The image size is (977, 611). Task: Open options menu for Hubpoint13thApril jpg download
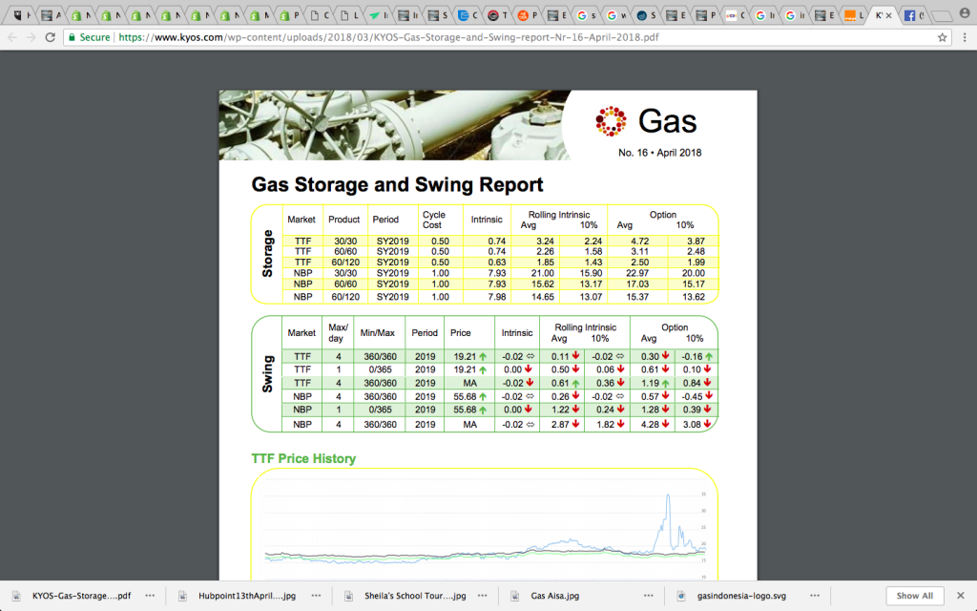(x=315, y=596)
